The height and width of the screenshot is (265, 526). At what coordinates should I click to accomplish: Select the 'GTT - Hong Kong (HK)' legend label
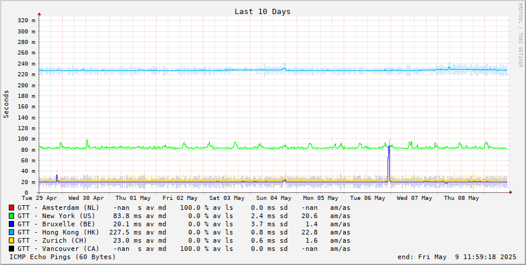[59, 233]
